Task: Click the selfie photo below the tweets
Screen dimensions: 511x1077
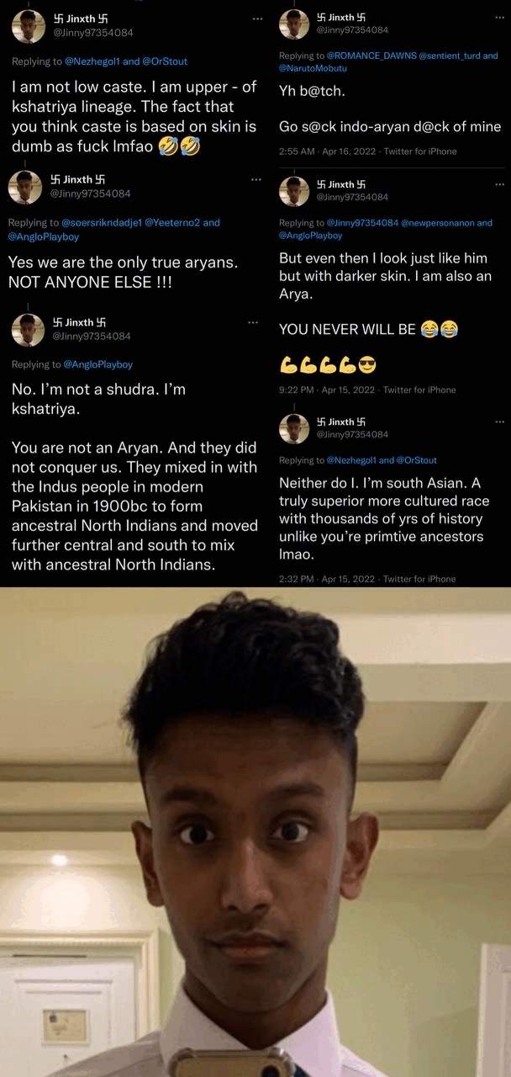Action: coord(255,832)
